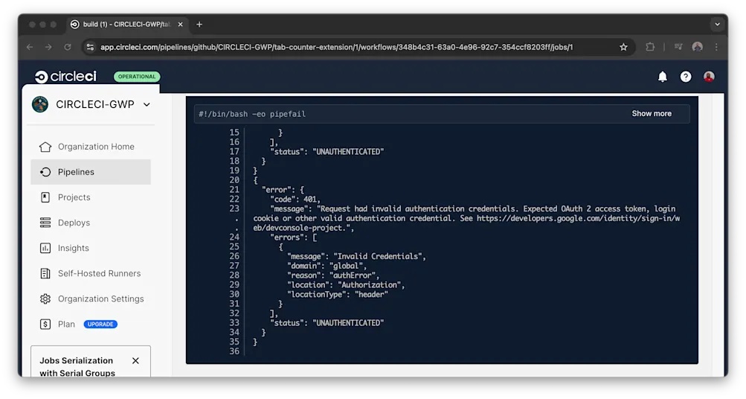Click the '"code": 401,' log line
The height and width of the screenshot is (399, 746).
[295, 199]
